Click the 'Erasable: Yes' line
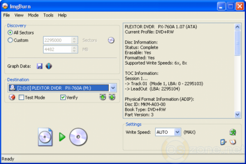The image size is (246, 164). pyautogui.click(x=138, y=53)
